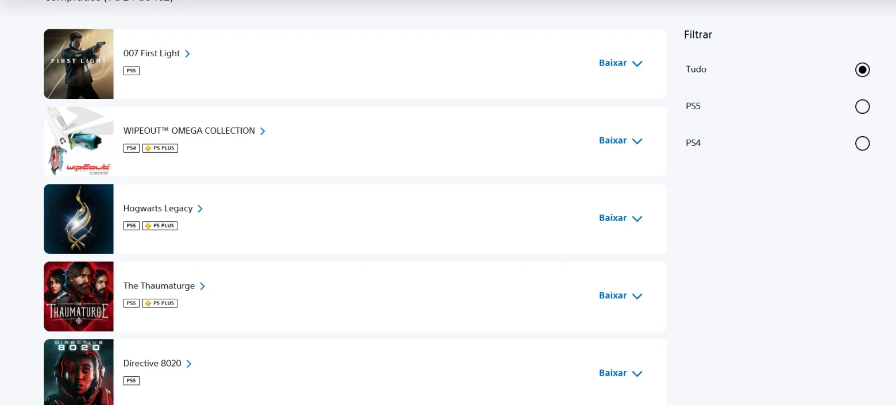The height and width of the screenshot is (405, 896).
Task: Click the PS5 badge under Directive 8020
Action: coord(132,381)
